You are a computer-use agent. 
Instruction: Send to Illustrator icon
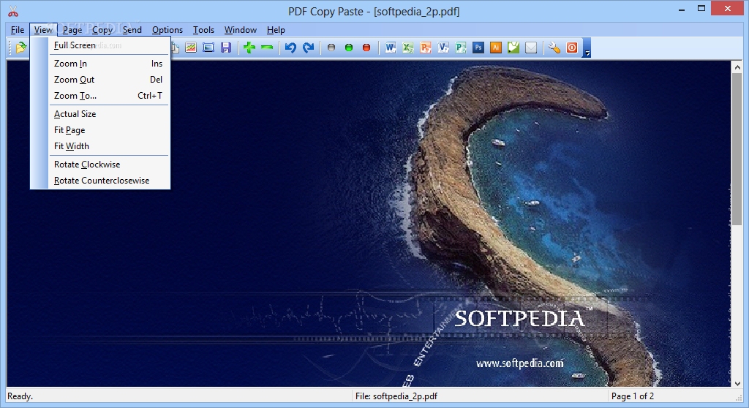click(496, 48)
